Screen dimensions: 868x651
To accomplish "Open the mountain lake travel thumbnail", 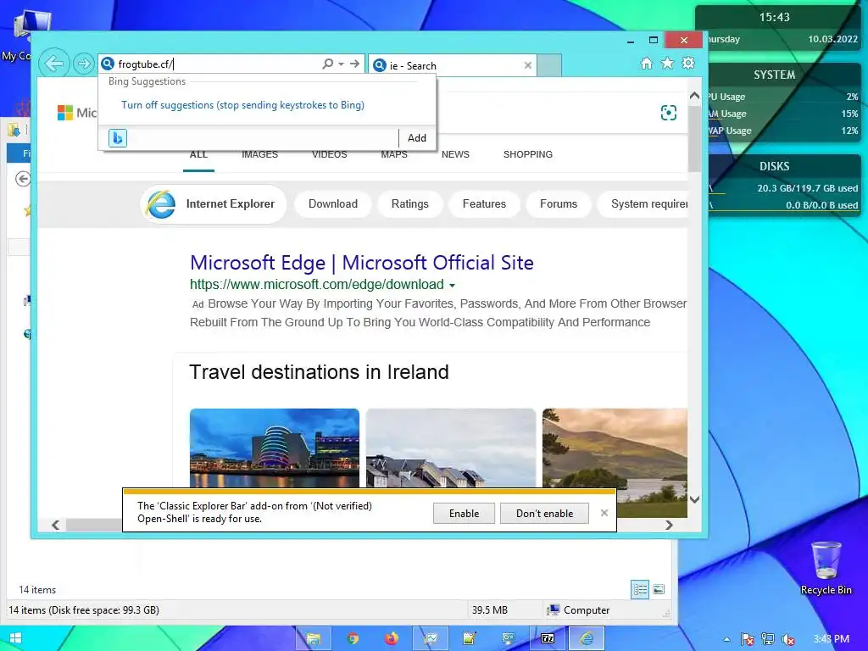I will coord(615,448).
